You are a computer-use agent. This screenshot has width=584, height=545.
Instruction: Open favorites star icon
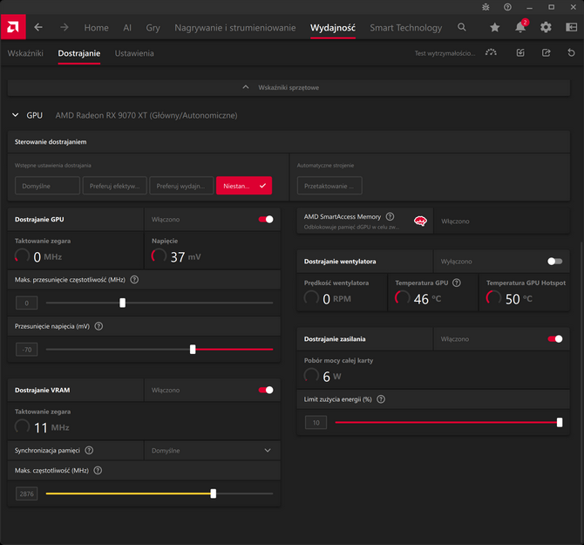pos(494,27)
